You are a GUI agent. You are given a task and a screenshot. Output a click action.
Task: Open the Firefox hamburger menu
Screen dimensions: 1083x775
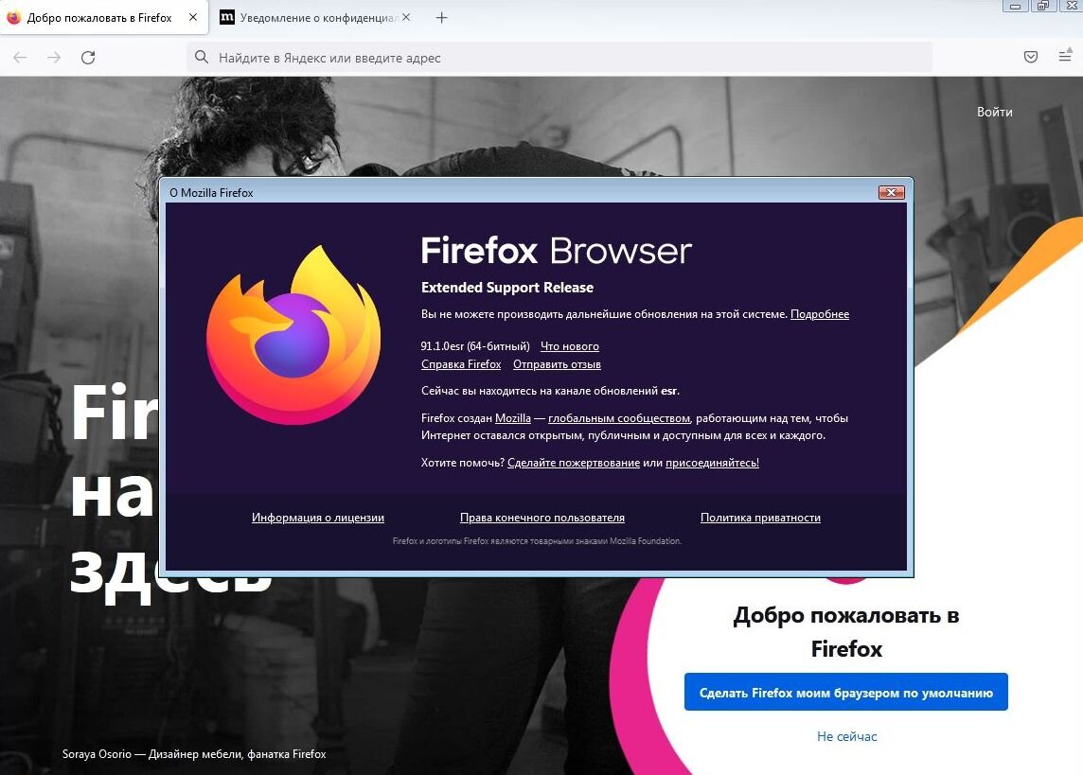click(x=1065, y=55)
